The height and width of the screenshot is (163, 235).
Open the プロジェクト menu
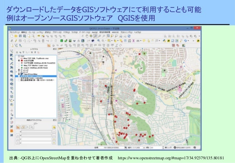pos(14,32)
